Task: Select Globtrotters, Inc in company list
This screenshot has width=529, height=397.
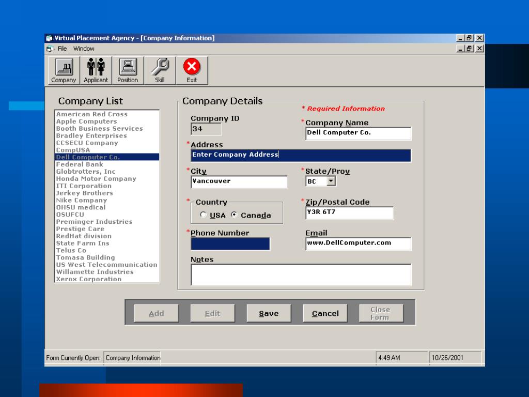Action: [x=107, y=171]
